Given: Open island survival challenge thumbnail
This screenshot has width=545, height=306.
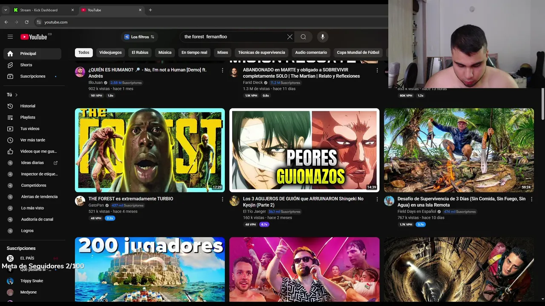Looking at the screenshot, I should pyautogui.click(x=459, y=150).
